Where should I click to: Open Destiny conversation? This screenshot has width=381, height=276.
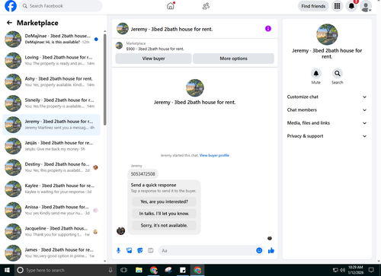(x=51, y=167)
